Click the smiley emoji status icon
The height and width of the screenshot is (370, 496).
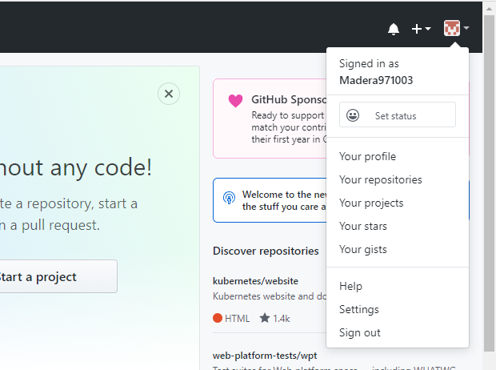353,116
